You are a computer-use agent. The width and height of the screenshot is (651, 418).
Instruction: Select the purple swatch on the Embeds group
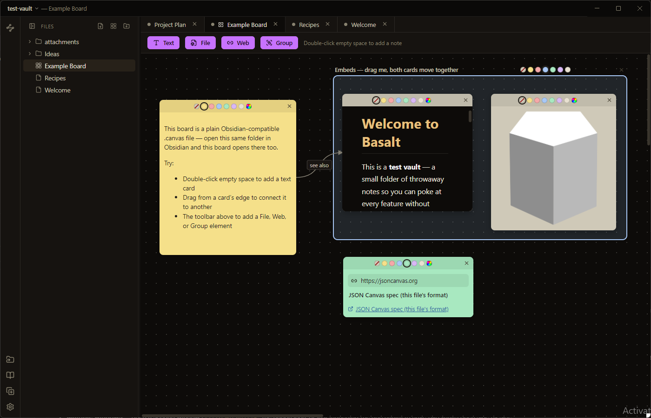point(560,70)
